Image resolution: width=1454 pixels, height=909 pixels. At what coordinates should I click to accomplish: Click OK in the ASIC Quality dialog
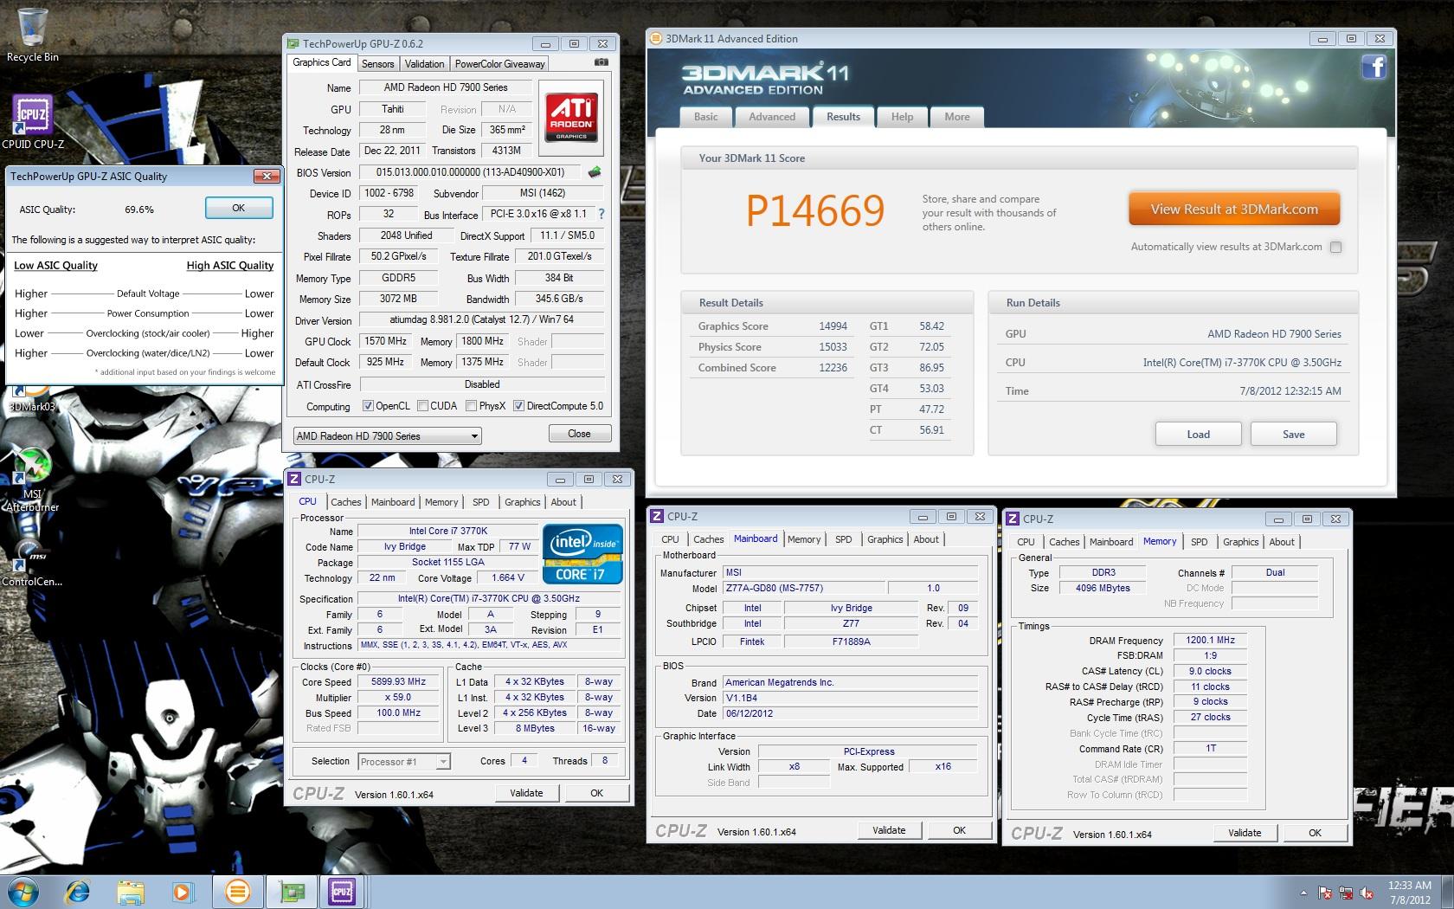click(239, 208)
